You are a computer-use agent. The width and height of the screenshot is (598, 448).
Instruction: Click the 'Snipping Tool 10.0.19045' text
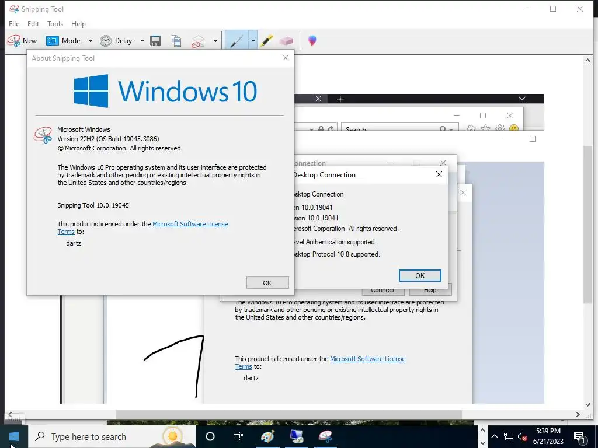[93, 205]
